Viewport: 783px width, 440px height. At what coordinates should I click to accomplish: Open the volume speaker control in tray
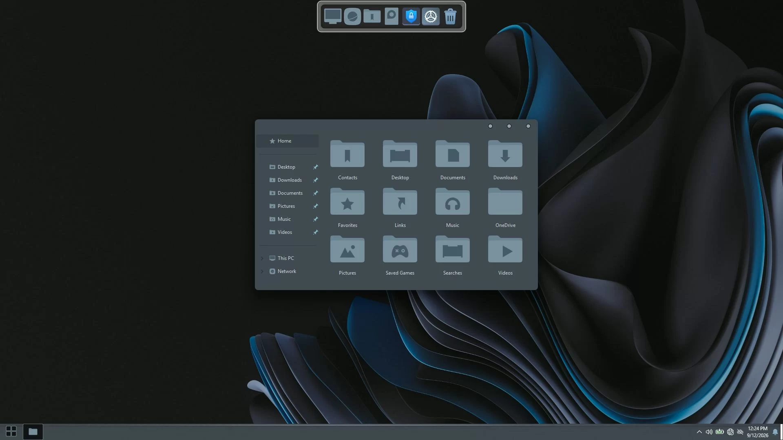point(709,432)
